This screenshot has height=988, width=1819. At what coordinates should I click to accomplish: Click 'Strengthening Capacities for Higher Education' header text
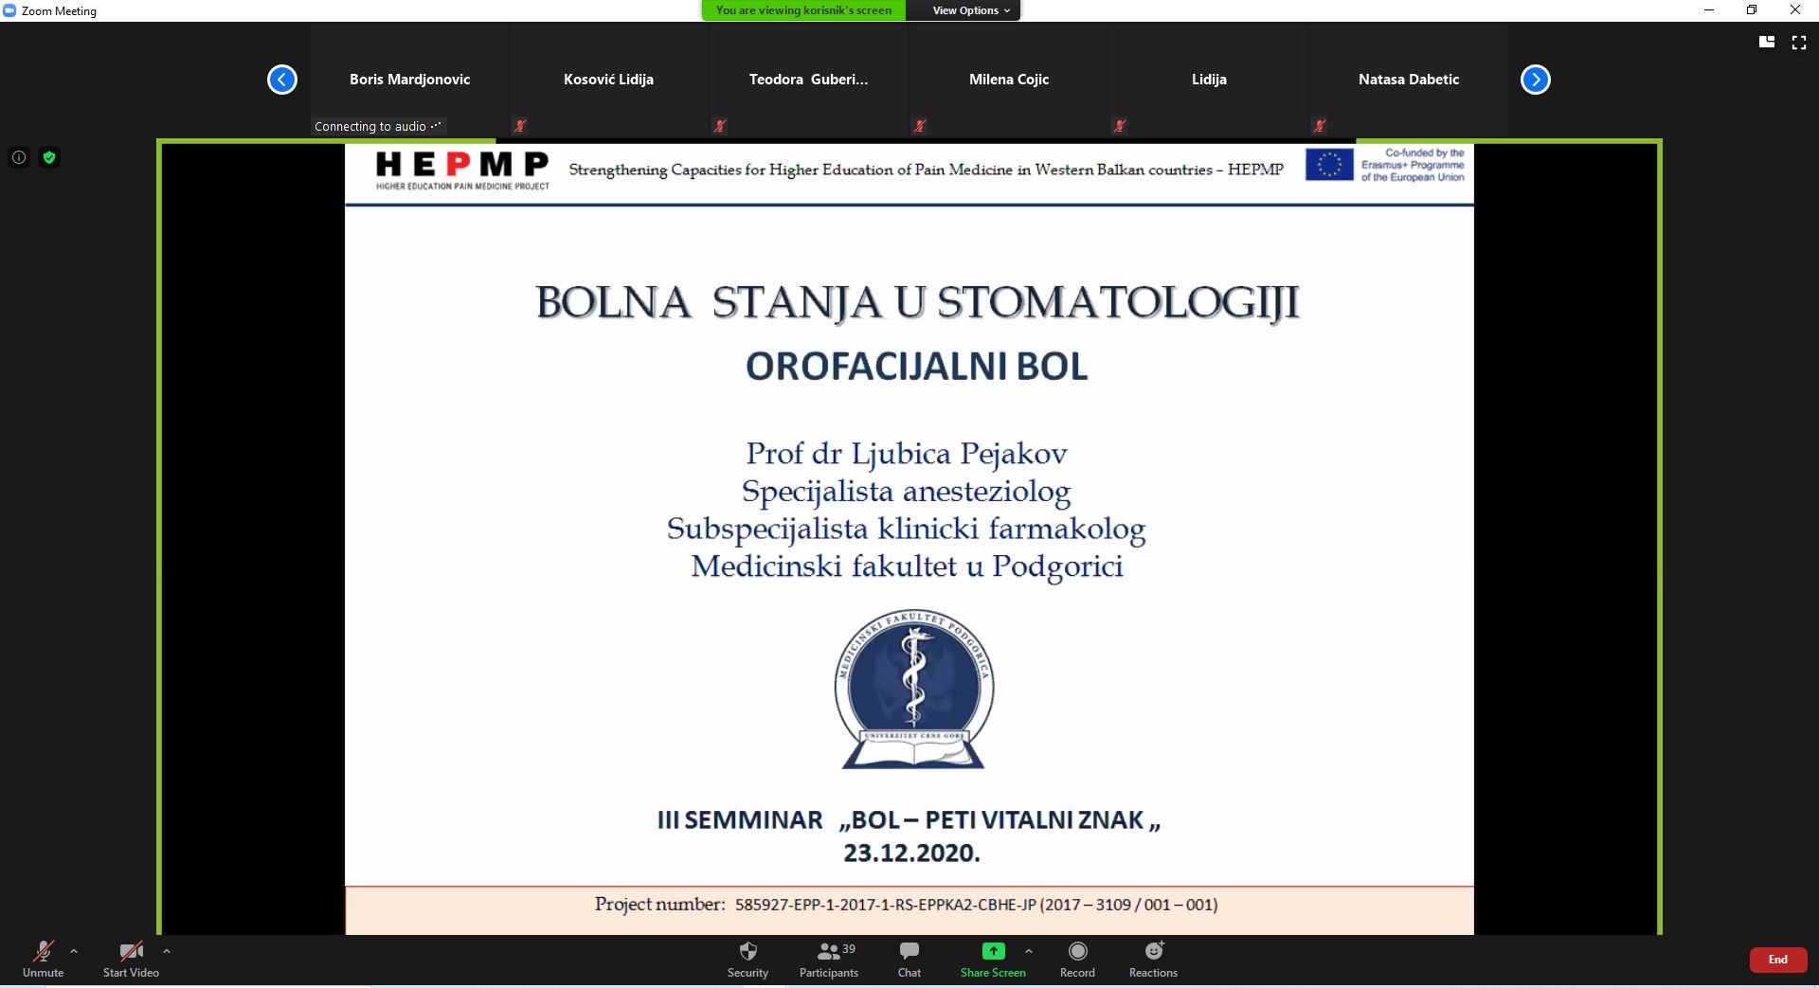point(926,170)
